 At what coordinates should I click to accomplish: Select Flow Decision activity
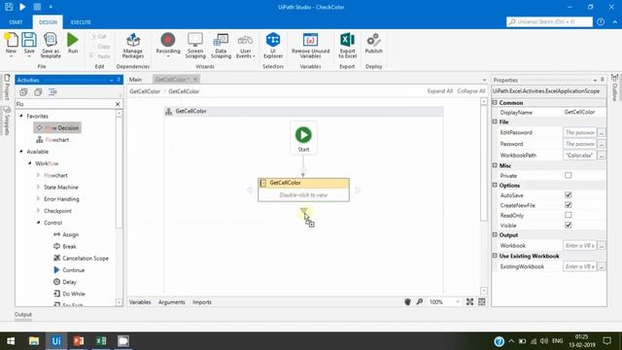coord(57,127)
